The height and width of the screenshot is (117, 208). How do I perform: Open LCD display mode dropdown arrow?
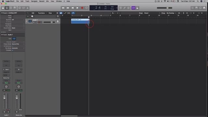point(117,8)
